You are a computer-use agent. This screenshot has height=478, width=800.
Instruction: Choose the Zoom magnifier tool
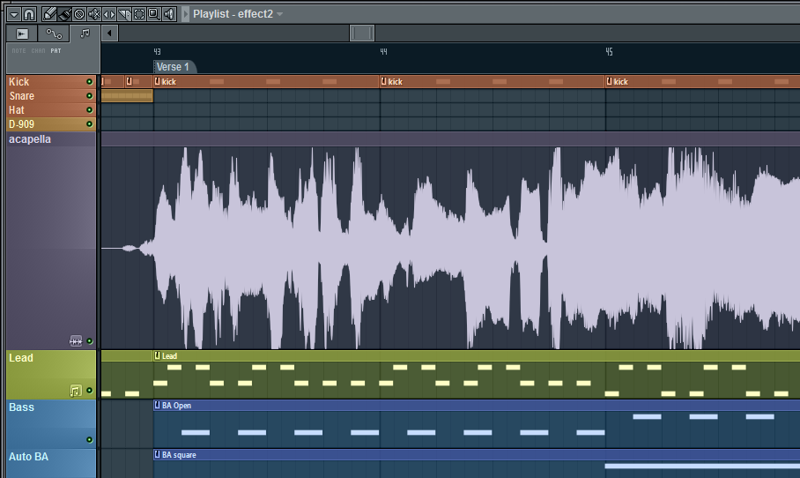coord(154,14)
